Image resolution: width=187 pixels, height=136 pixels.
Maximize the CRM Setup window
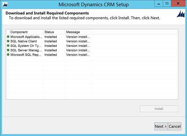pos(167,3)
